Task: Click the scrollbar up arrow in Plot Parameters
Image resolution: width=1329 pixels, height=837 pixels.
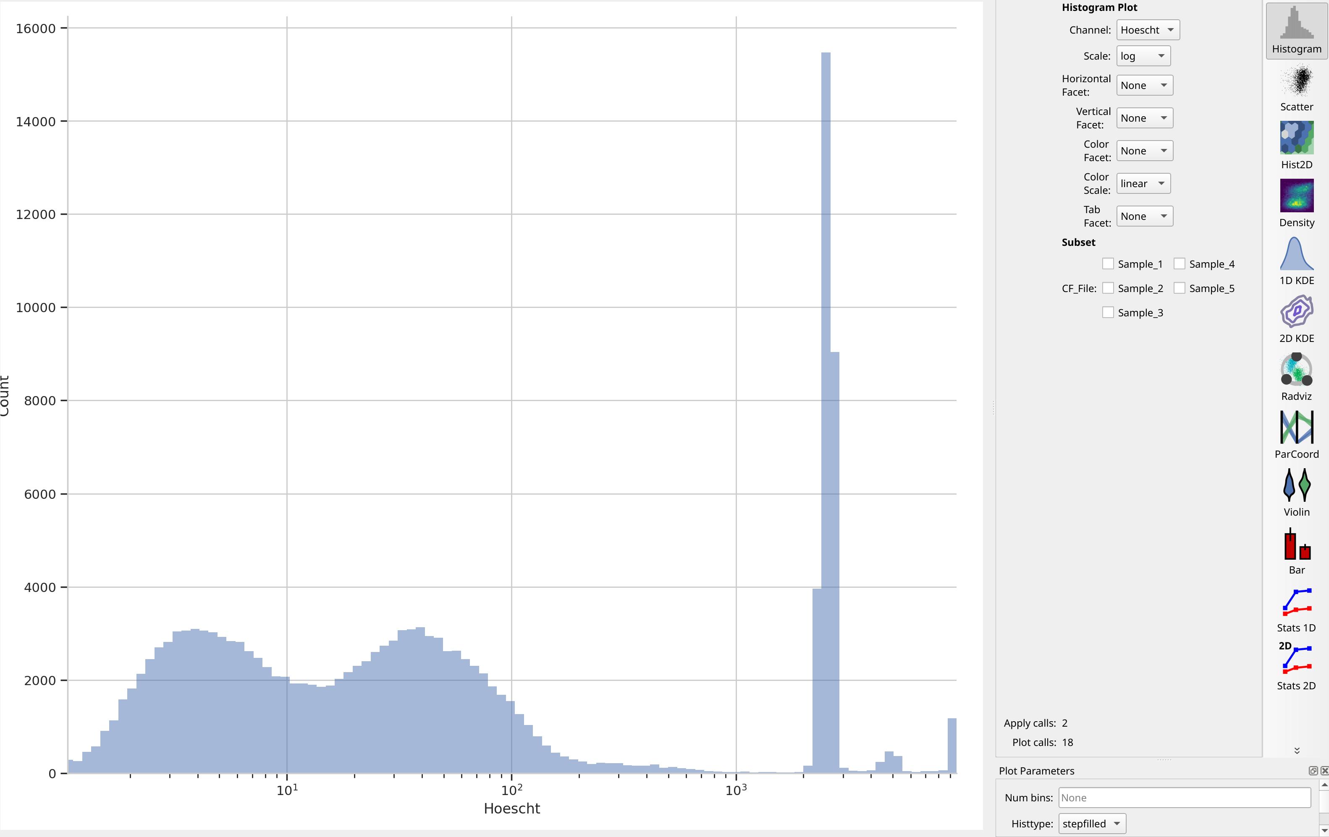Action: 1324,784
